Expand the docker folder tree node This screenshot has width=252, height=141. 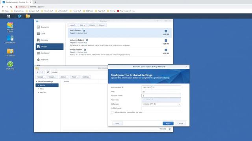[39, 85]
